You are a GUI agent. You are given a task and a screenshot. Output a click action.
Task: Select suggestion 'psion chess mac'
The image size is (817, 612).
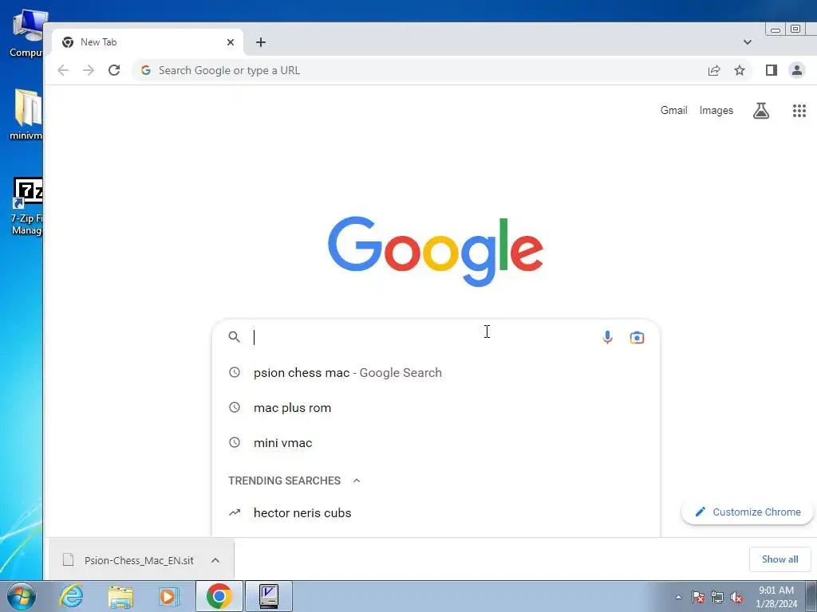(436, 373)
